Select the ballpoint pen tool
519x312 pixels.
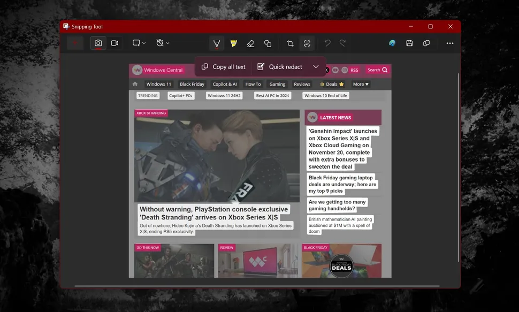(x=217, y=43)
